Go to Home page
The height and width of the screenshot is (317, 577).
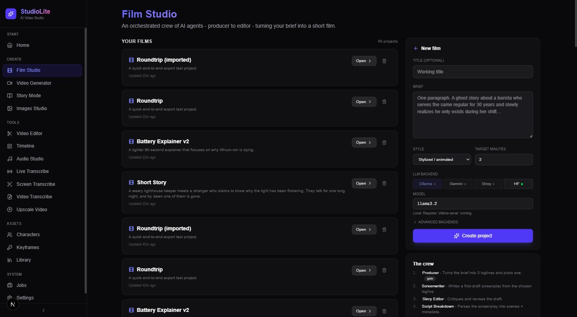(x=42, y=45)
